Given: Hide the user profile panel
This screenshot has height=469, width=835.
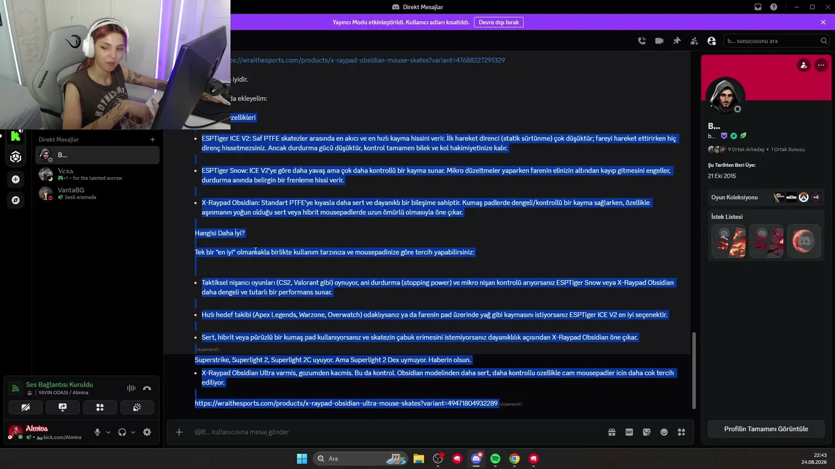Looking at the screenshot, I should [x=712, y=41].
